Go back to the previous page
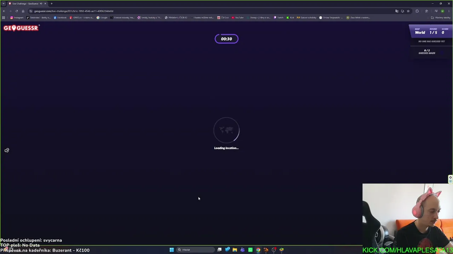Viewport: 453px width, 254px height. [4, 11]
